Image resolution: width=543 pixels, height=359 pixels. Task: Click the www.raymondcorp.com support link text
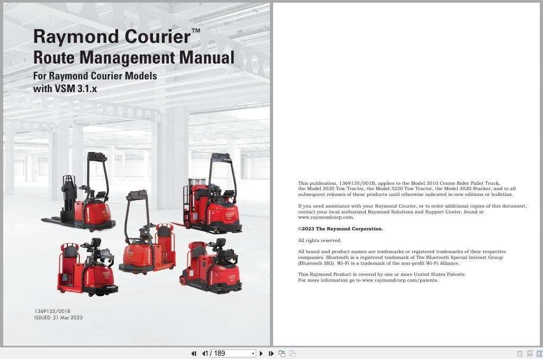pyautogui.click(x=326, y=217)
